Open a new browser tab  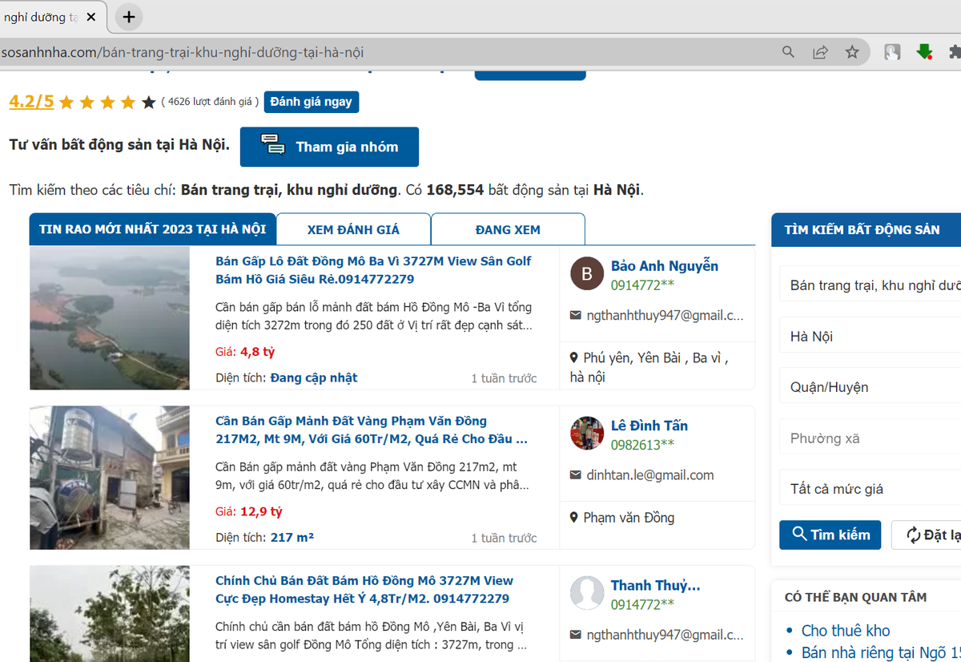tap(129, 17)
